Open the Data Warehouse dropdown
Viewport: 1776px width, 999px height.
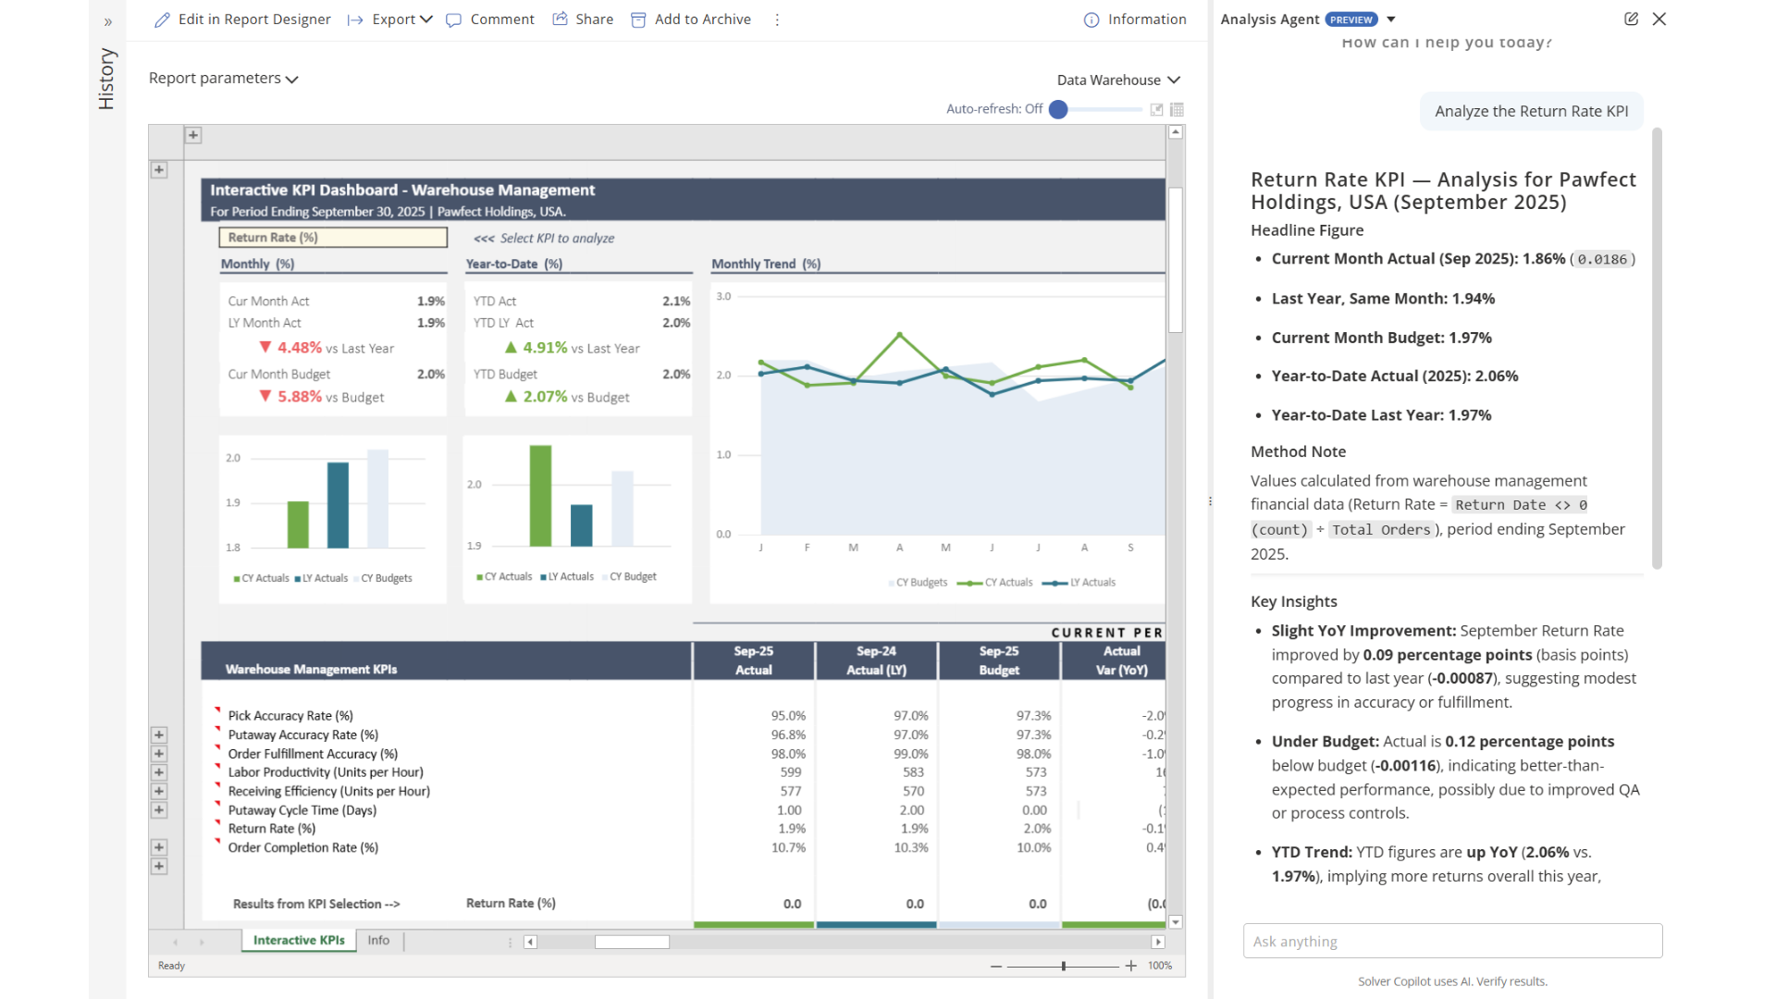coord(1118,80)
